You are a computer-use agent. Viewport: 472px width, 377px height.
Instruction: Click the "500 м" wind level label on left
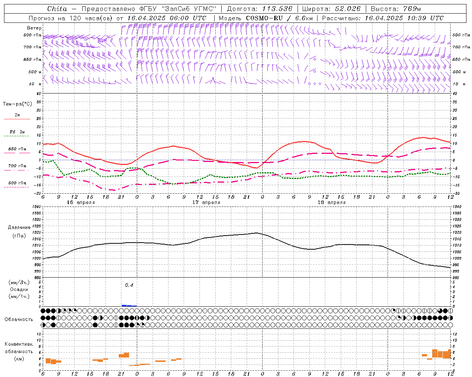(x=35, y=72)
